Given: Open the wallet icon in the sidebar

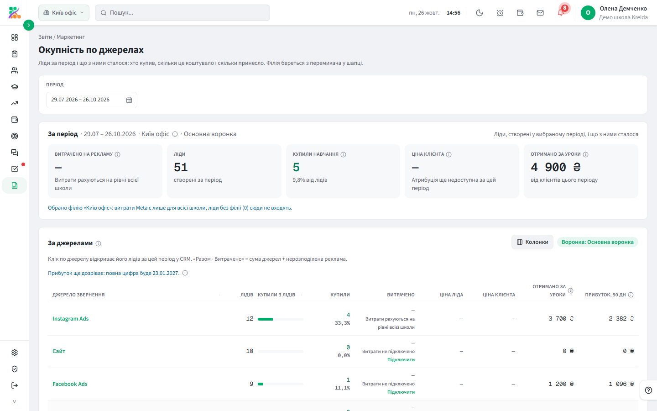Looking at the screenshot, I should pos(15,120).
